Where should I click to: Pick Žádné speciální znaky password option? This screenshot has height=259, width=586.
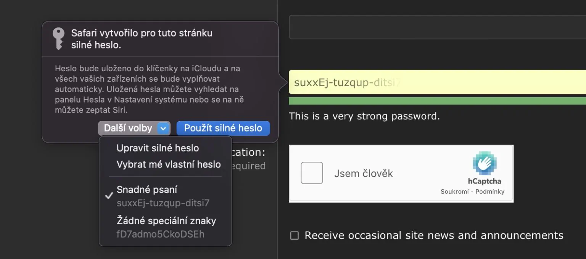click(166, 220)
